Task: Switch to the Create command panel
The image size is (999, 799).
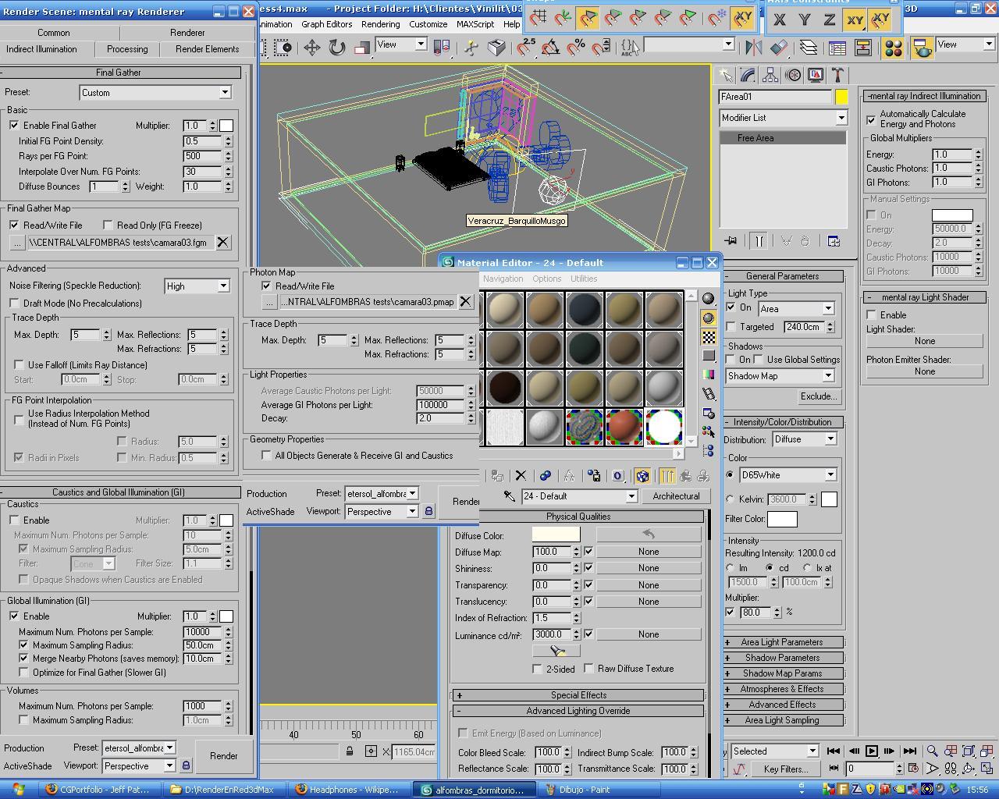Action: [x=726, y=75]
